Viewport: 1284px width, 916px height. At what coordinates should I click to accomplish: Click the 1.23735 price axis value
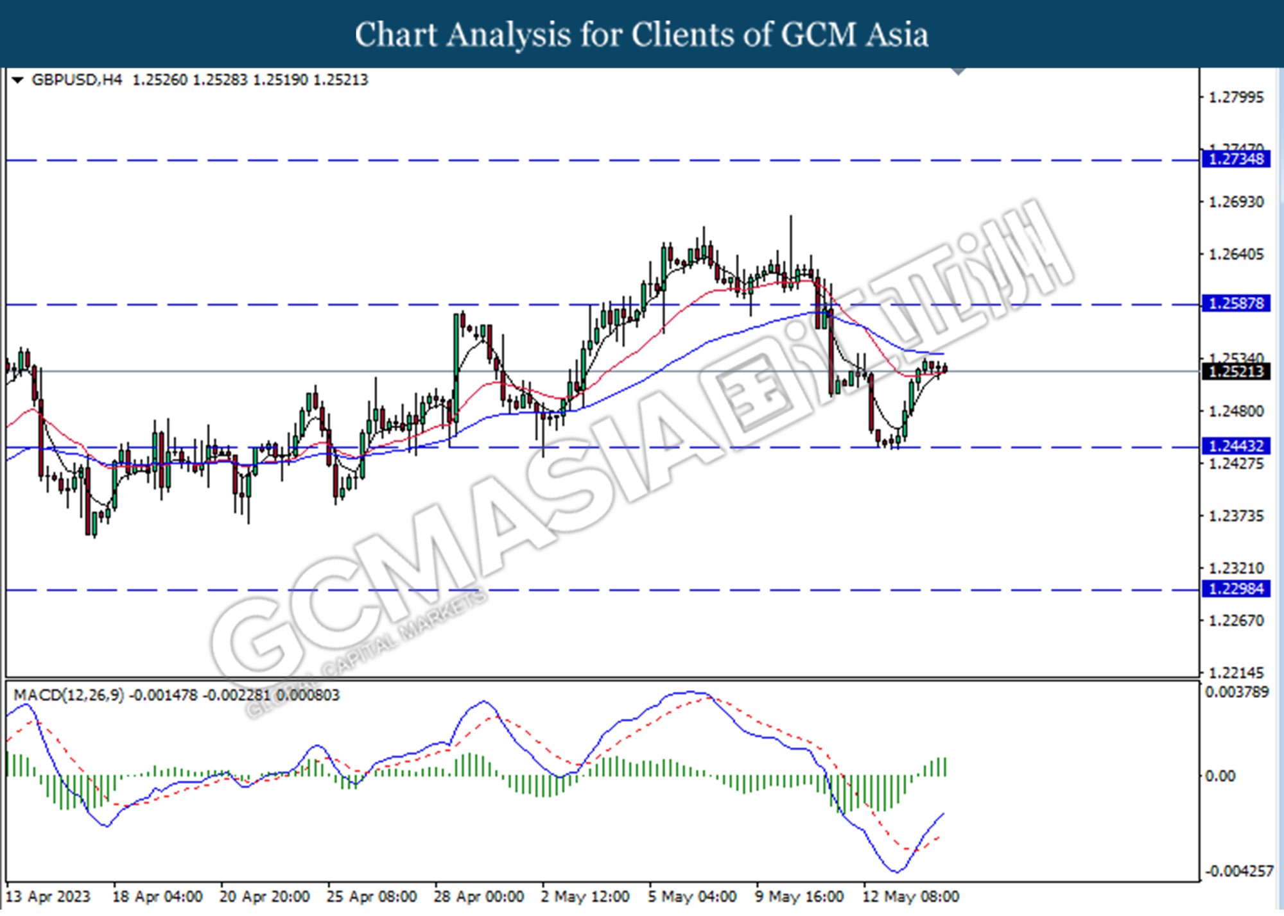(1236, 516)
